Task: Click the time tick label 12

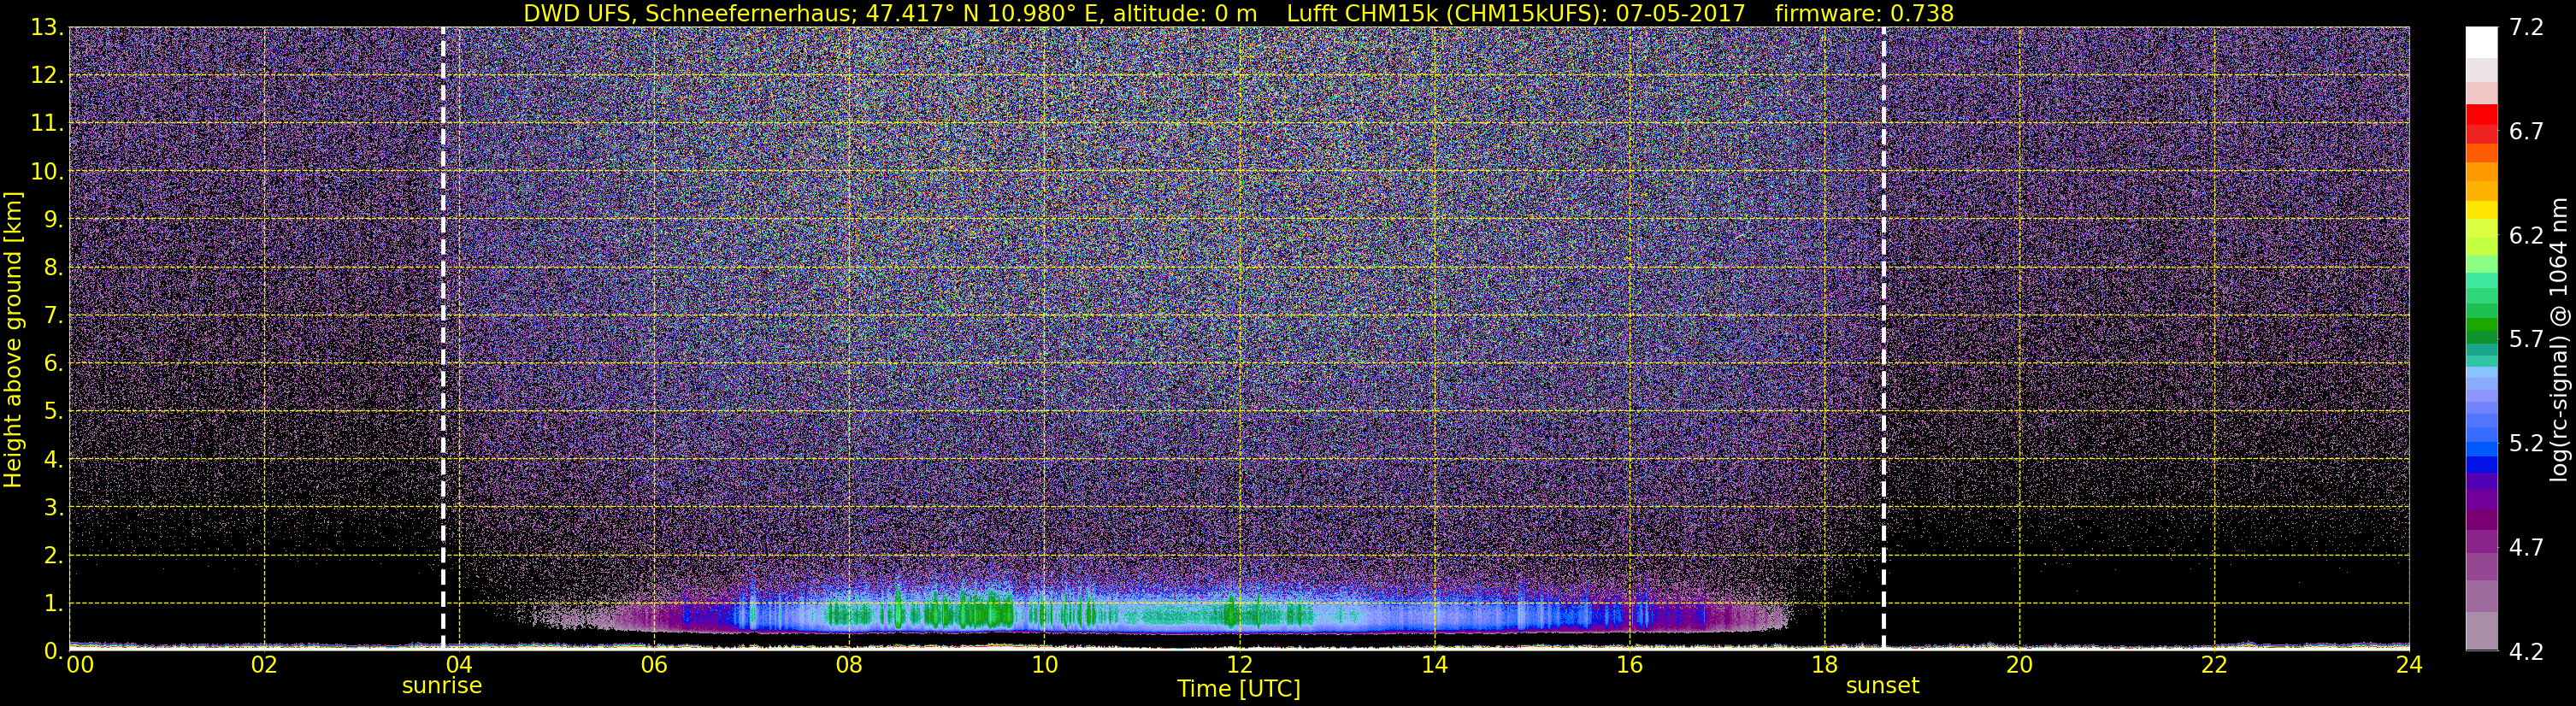Action: click(1239, 665)
